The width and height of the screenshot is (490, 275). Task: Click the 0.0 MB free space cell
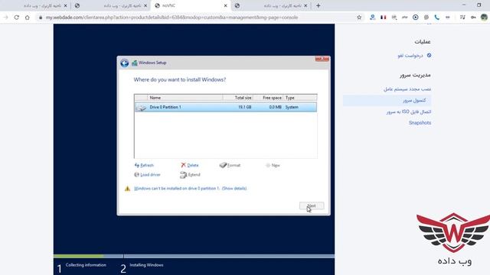tap(275, 107)
